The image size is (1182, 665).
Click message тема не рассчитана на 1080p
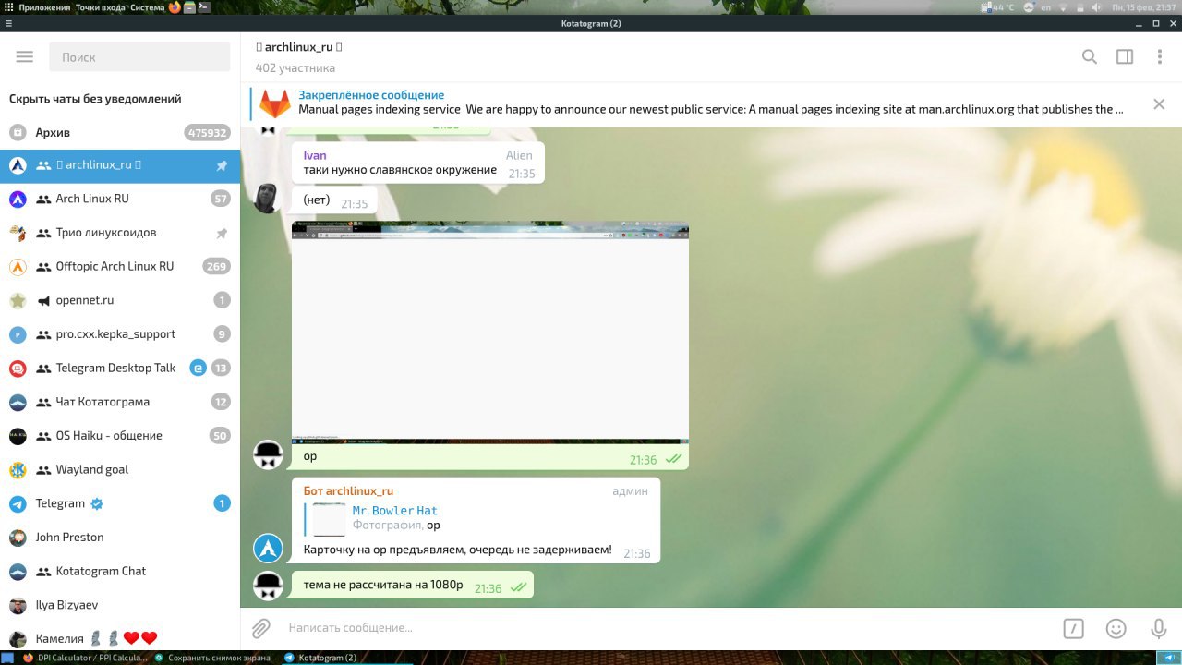point(413,585)
